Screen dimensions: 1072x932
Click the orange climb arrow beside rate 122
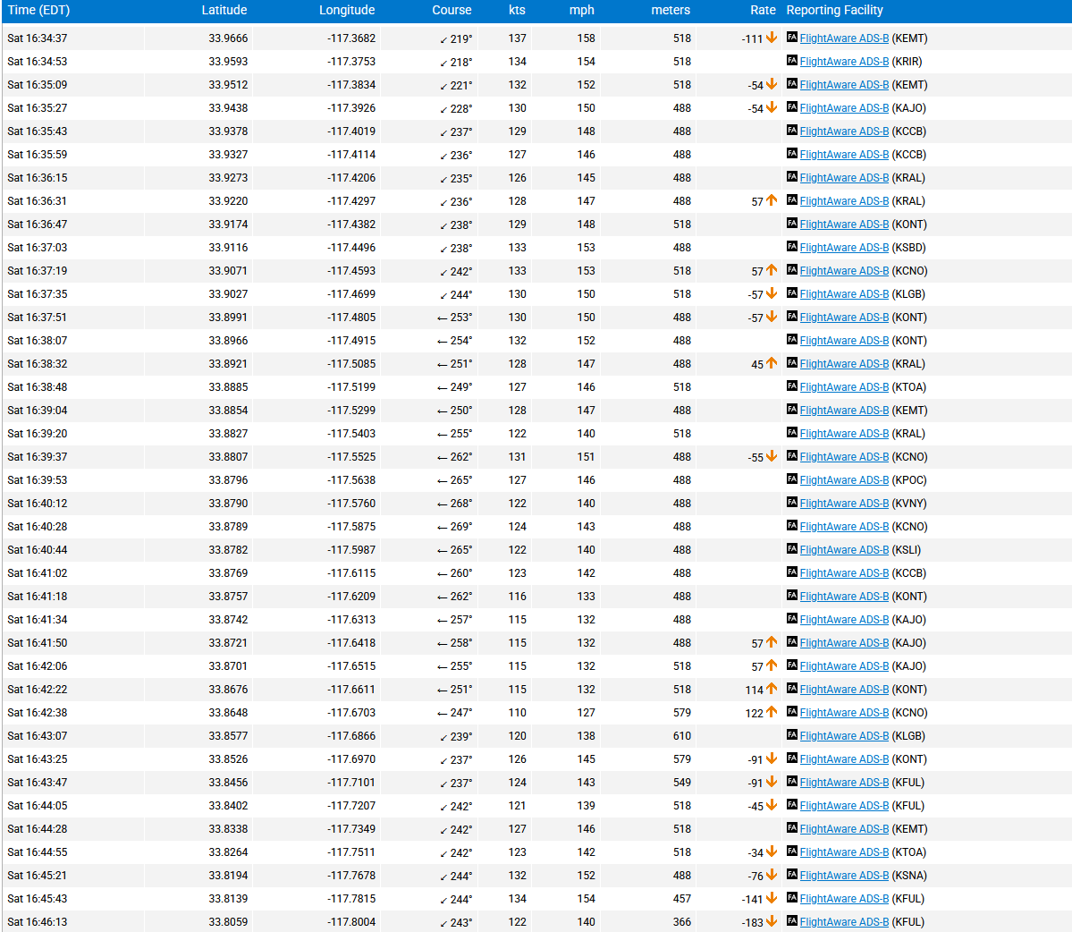click(772, 712)
